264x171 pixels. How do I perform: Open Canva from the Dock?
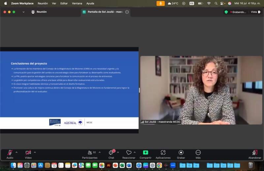(146, 165)
